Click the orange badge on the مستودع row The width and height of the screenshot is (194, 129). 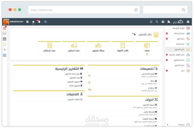coord(90,90)
